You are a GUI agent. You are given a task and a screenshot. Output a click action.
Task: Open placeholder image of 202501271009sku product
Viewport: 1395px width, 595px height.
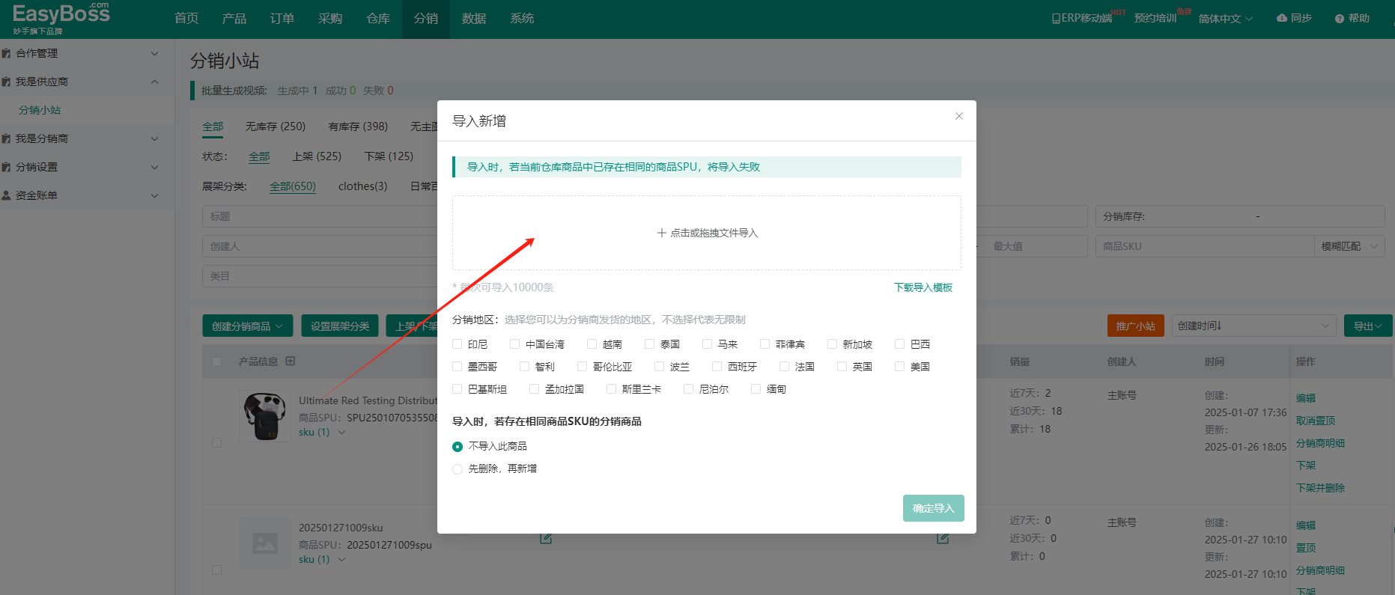pos(264,543)
